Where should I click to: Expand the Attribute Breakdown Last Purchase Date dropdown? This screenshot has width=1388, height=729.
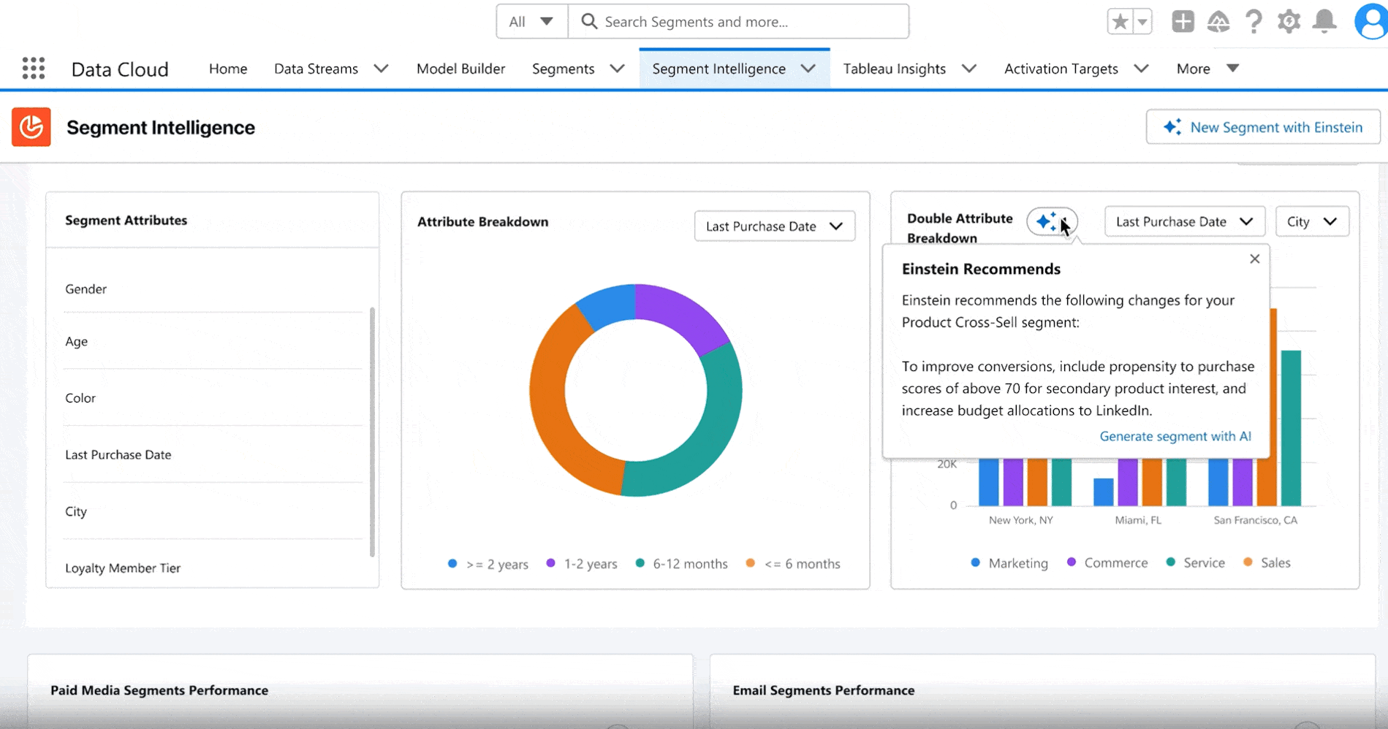click(774, 226)
